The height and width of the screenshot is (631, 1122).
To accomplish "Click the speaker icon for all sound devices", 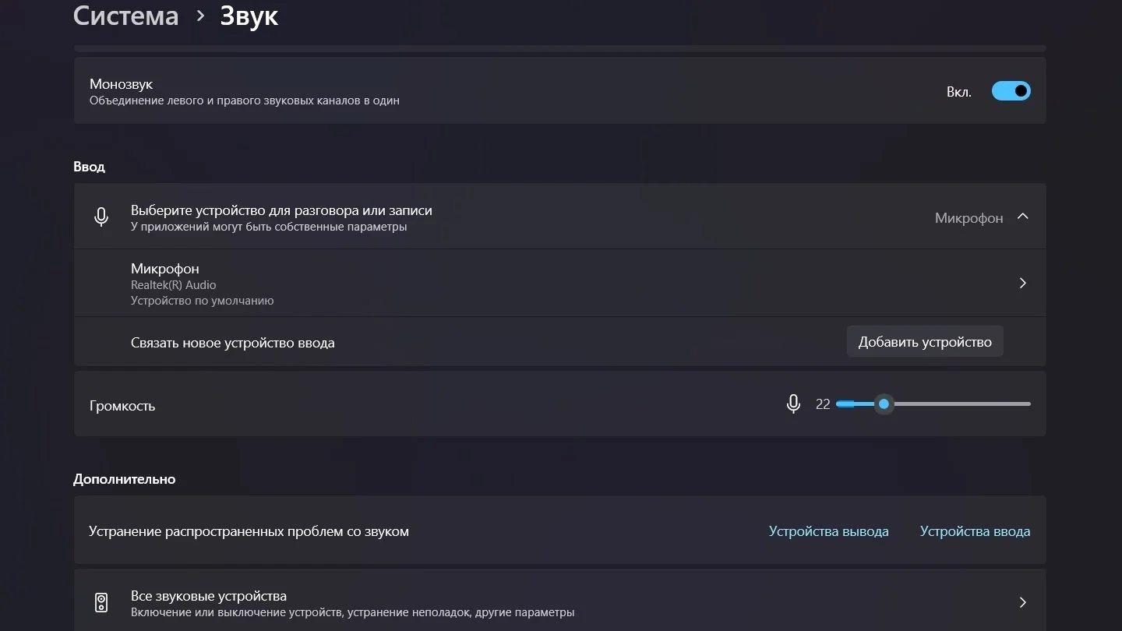I will click(101, 602).
